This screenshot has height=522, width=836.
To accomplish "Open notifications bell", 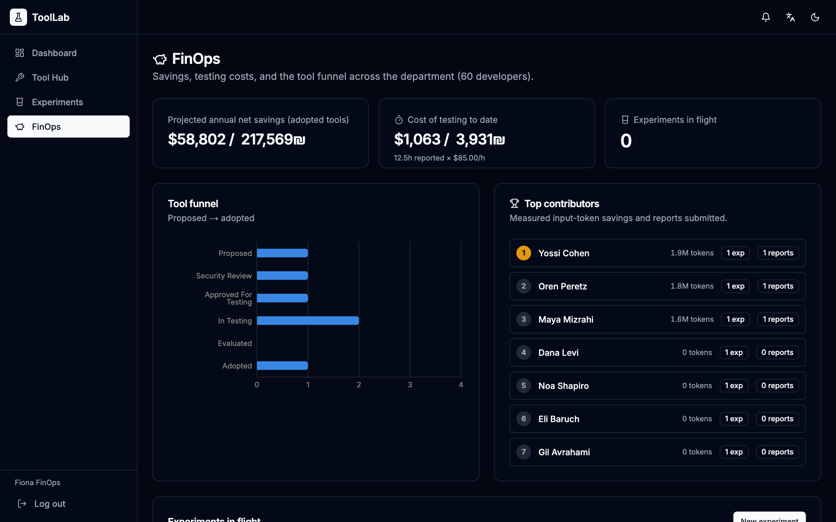I will (766, 17).
